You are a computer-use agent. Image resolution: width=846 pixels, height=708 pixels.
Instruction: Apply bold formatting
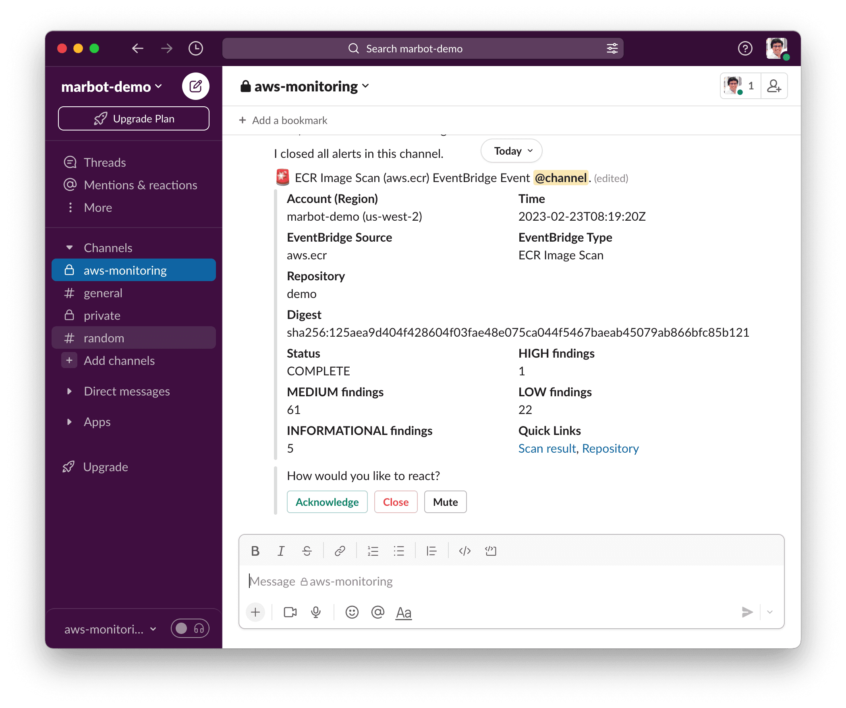coord(255,551)
